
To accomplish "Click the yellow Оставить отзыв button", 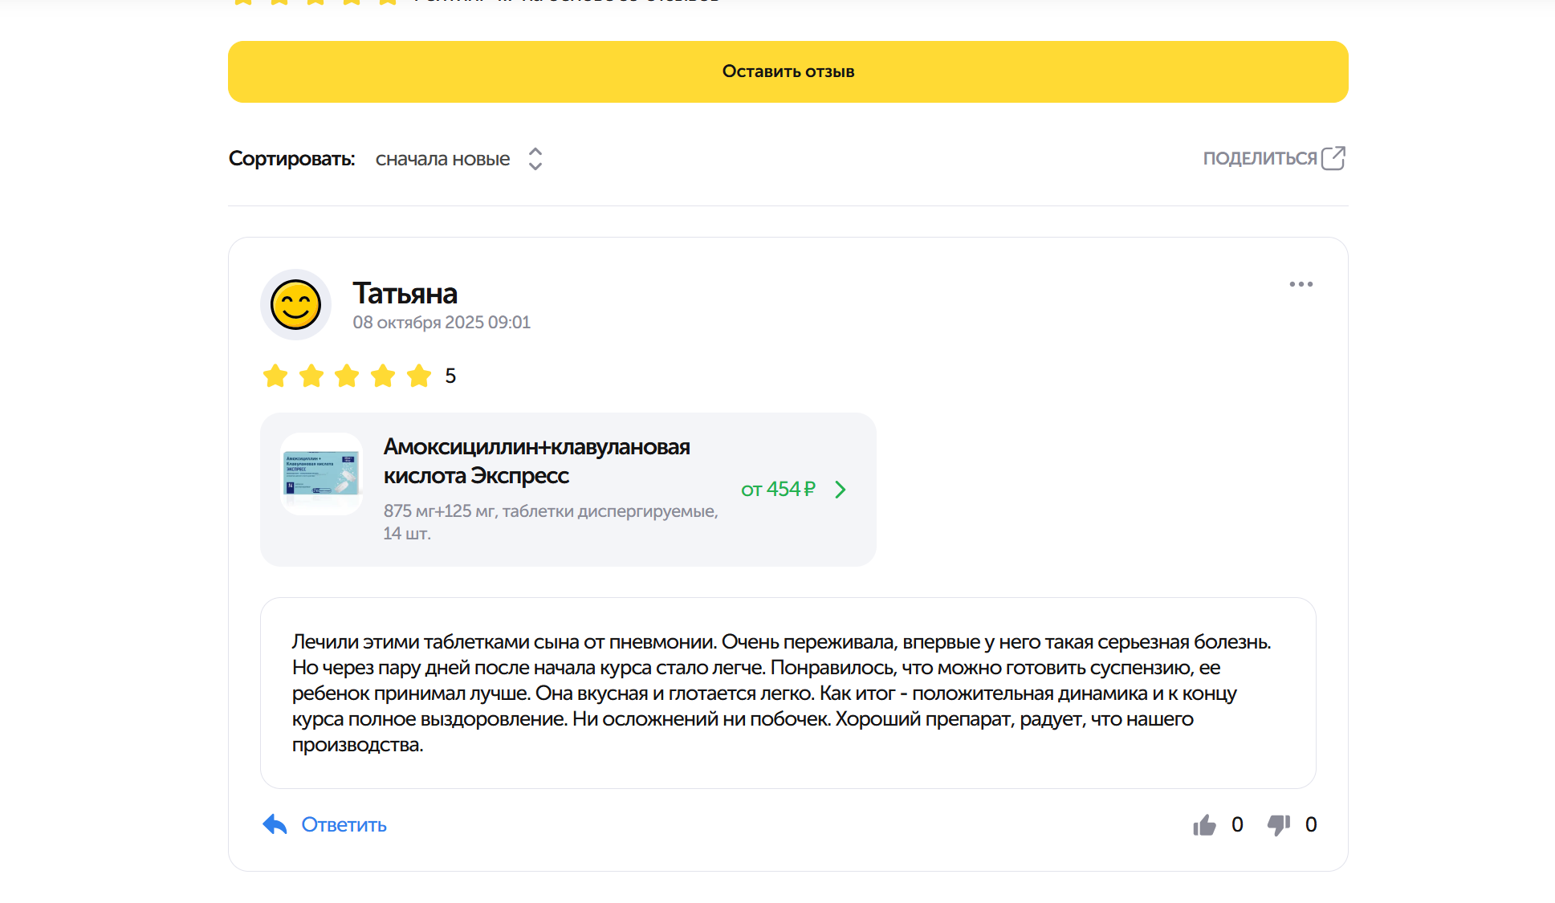I will tap(788, 71).
